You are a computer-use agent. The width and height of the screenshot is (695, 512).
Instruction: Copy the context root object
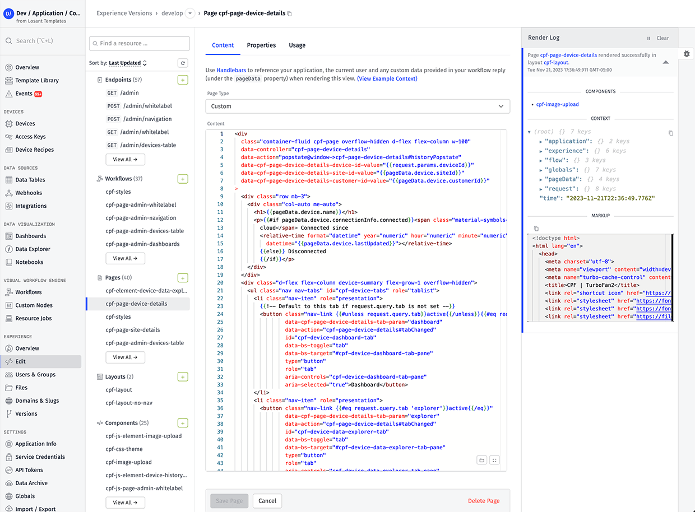click(x=671, y=133)
